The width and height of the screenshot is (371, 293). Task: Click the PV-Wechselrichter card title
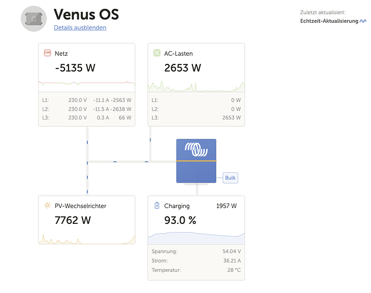point(80,206)
